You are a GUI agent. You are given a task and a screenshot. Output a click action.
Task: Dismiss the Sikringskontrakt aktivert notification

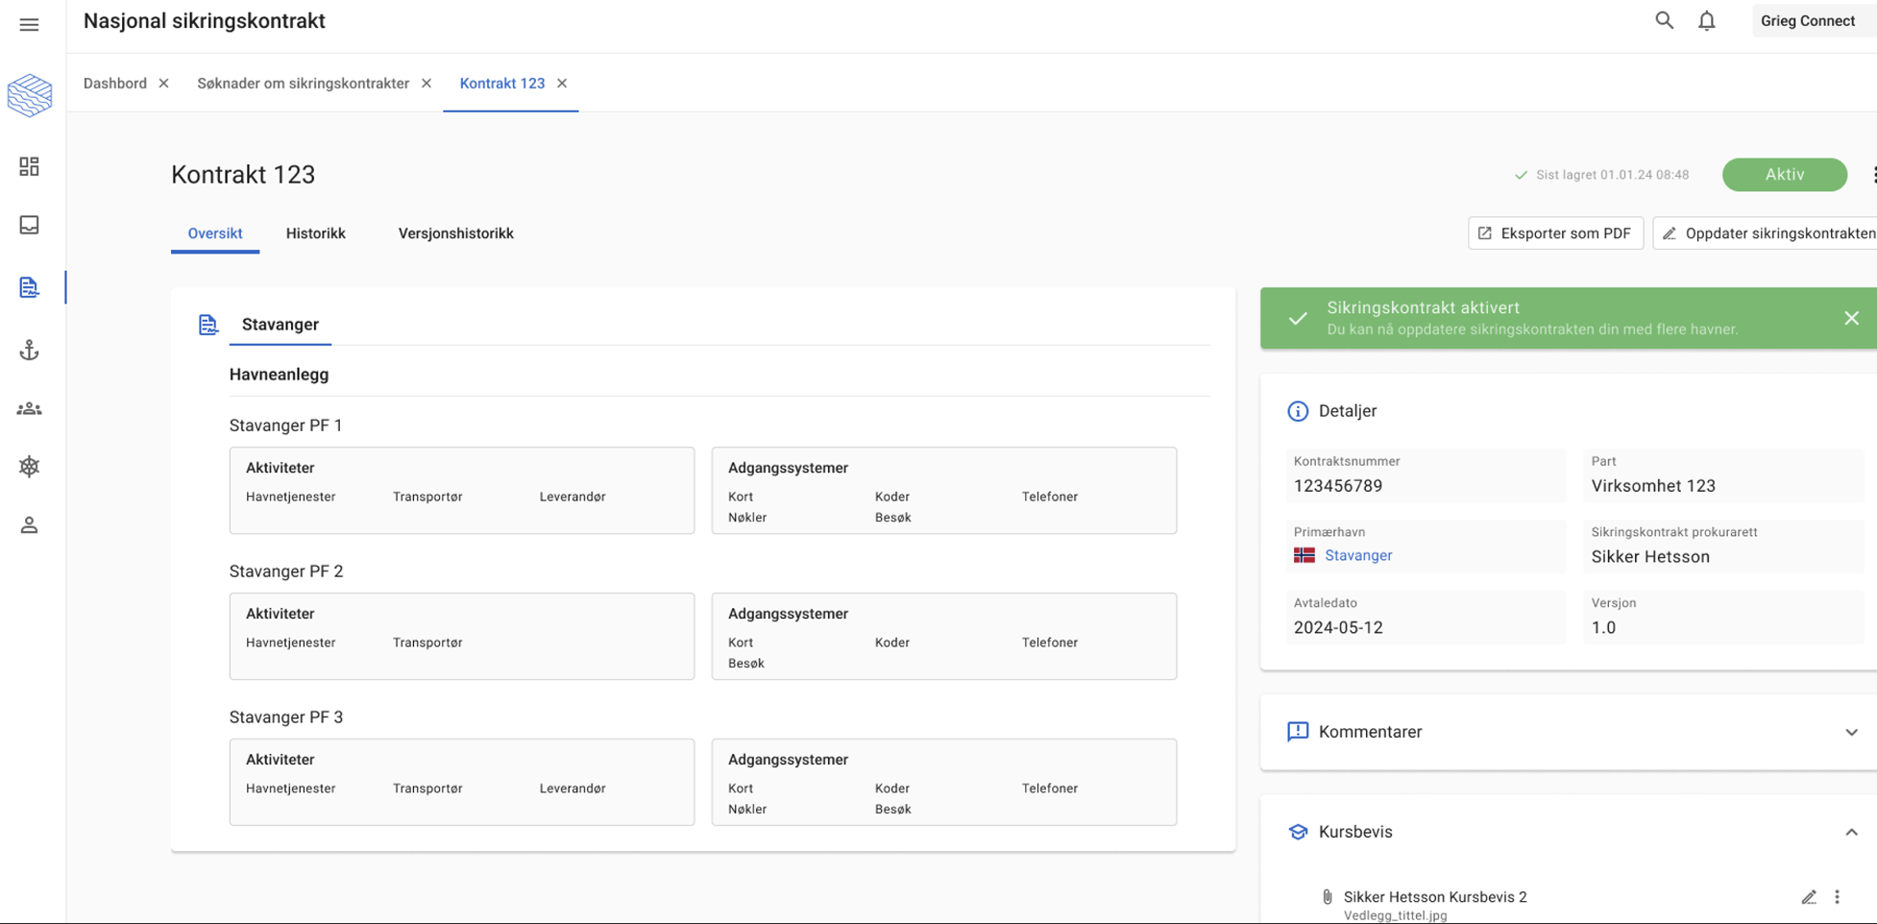1850,318
